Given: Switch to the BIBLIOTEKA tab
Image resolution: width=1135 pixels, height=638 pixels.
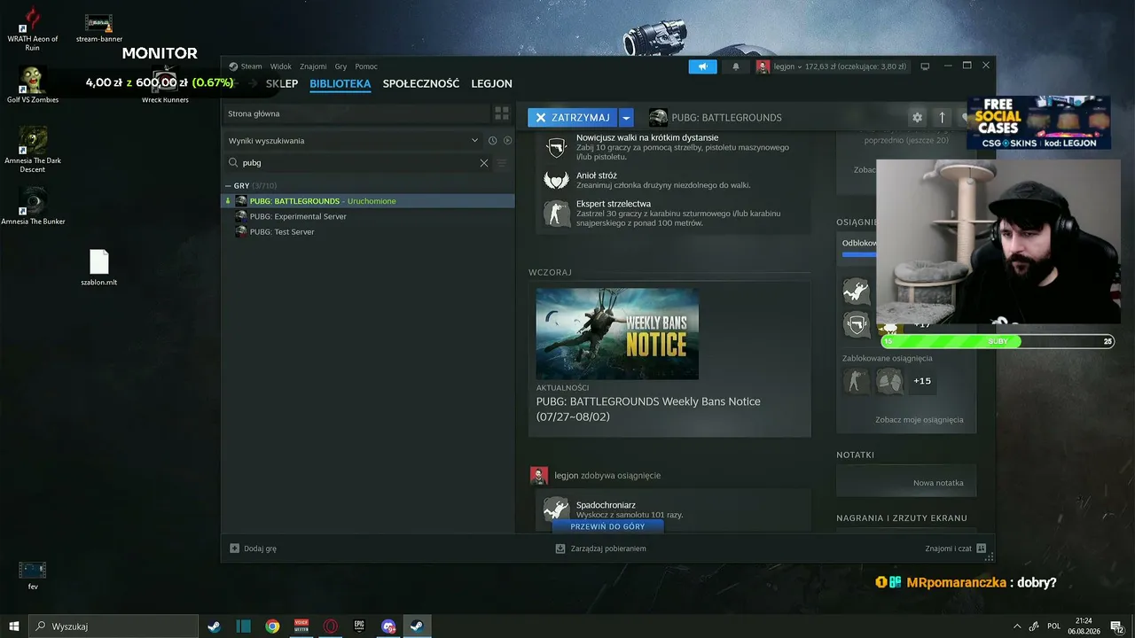Looking at the screenshot, I should [x=340, y=84].
